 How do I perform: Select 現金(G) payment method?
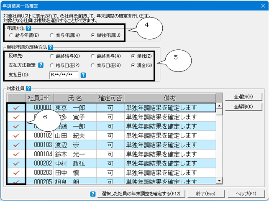[x=141, y=66]
